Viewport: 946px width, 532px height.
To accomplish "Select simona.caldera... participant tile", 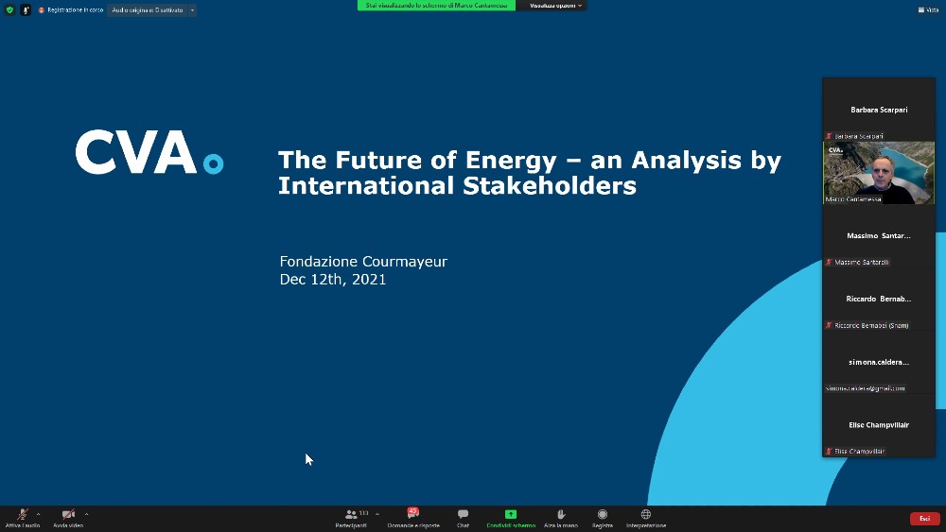I will (879, 362).
